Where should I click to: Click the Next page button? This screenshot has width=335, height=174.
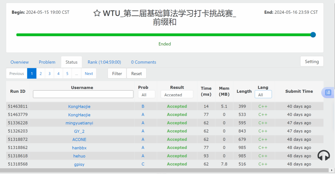(x=89, y=74)
